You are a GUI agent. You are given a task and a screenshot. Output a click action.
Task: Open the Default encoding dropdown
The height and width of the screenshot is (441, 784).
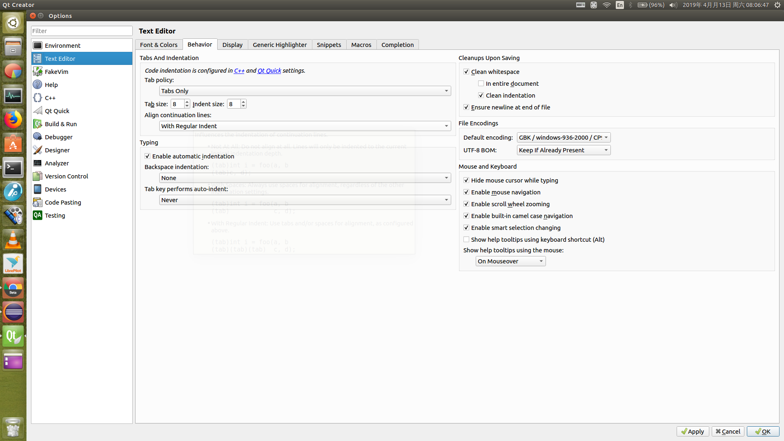(563, 137)
